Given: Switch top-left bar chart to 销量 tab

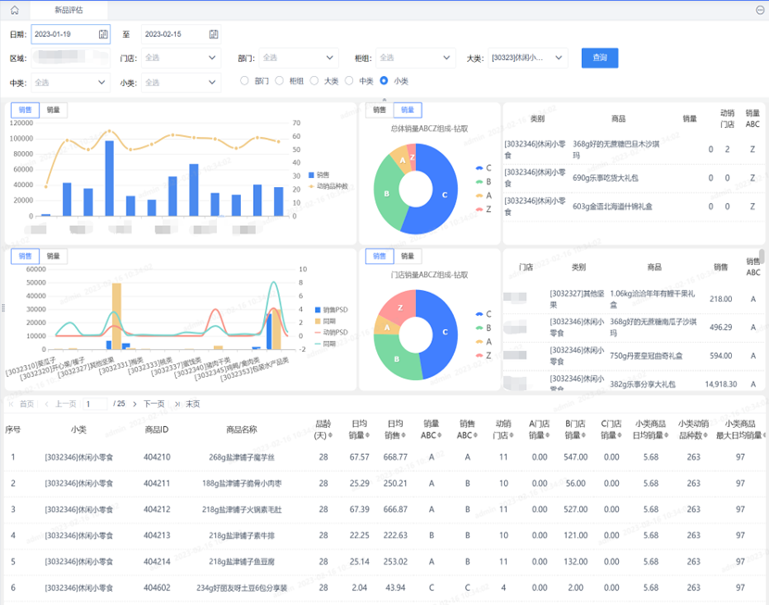Looking at the screenshot, I should coord(54,110).
